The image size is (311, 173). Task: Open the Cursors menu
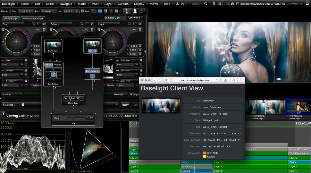[x=123, y=4]
